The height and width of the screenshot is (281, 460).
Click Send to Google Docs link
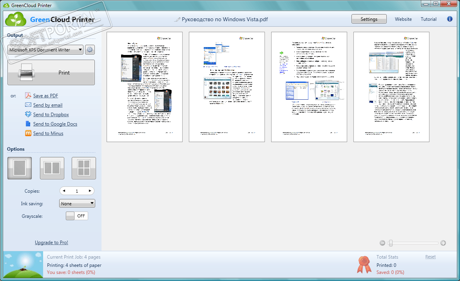click(55, 124)
